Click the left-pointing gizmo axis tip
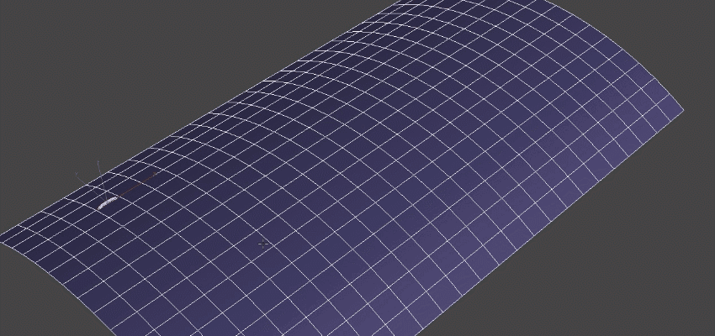Screen dimensions: 715x336 [x=77, y=173]
